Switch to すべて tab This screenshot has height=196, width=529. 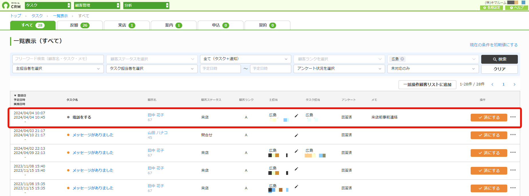(33, 25)
